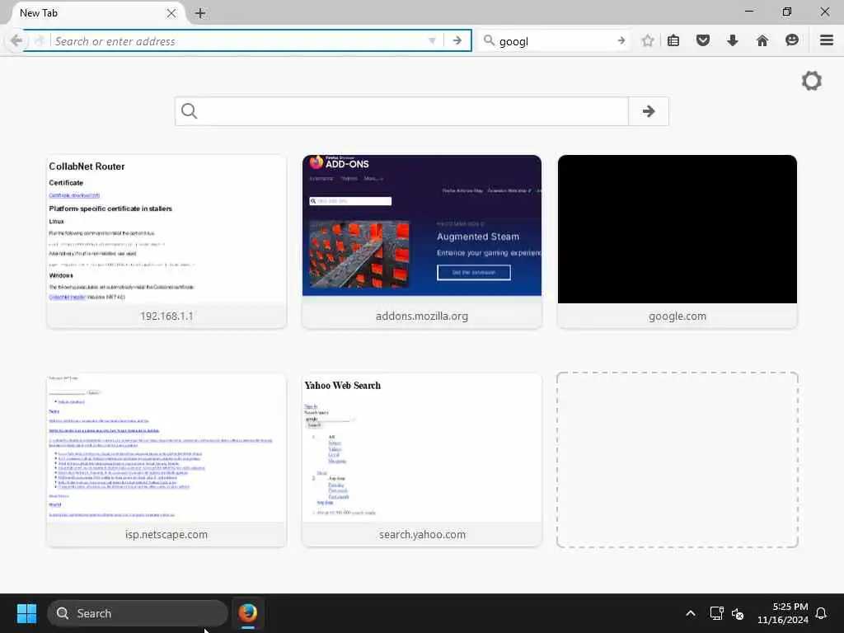844x633 pixels.
Task: Show bookmarks list icon
Action: 673,41
